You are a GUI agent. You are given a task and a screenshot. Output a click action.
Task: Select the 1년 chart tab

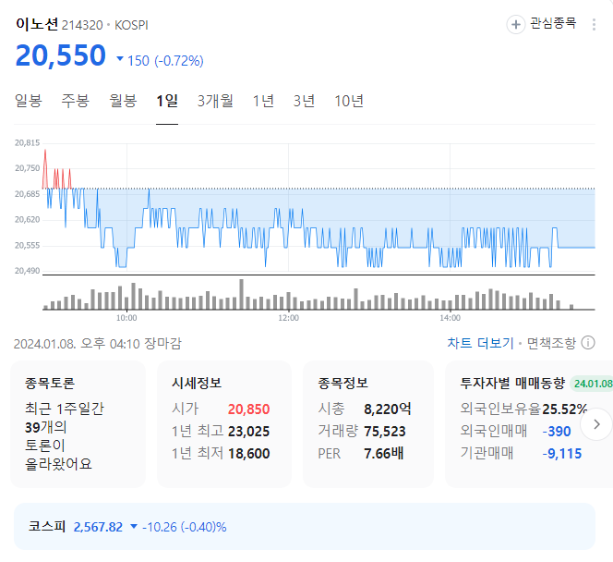click(x=263, y=101)
